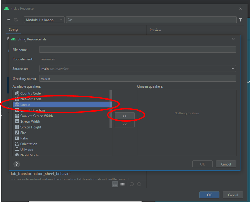
Task: Click the zoom in plus icon
Action: pos(139,184)
